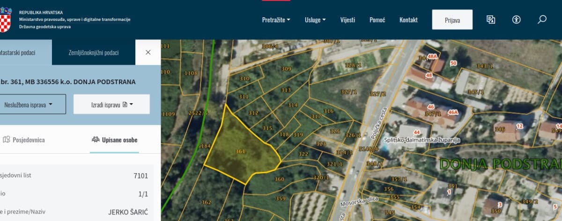Click the search magnifier icon

tap(542, 20)
